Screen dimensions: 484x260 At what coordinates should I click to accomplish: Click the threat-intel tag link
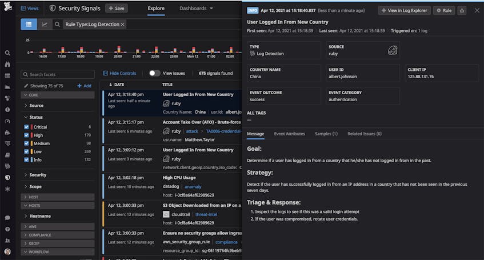click(206, 214)
